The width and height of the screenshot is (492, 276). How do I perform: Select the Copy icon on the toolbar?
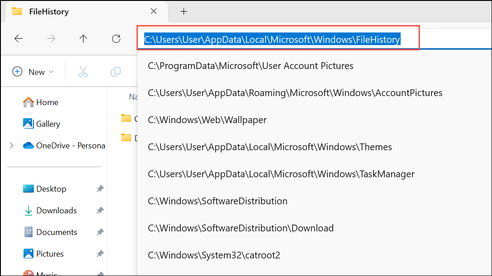click(116, 71)
